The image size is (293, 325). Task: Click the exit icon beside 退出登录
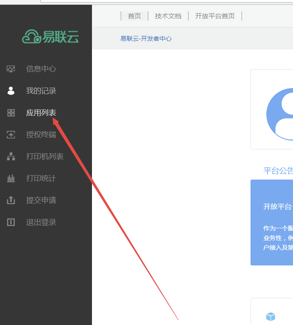pyautogui.click(x=11, y=222)
